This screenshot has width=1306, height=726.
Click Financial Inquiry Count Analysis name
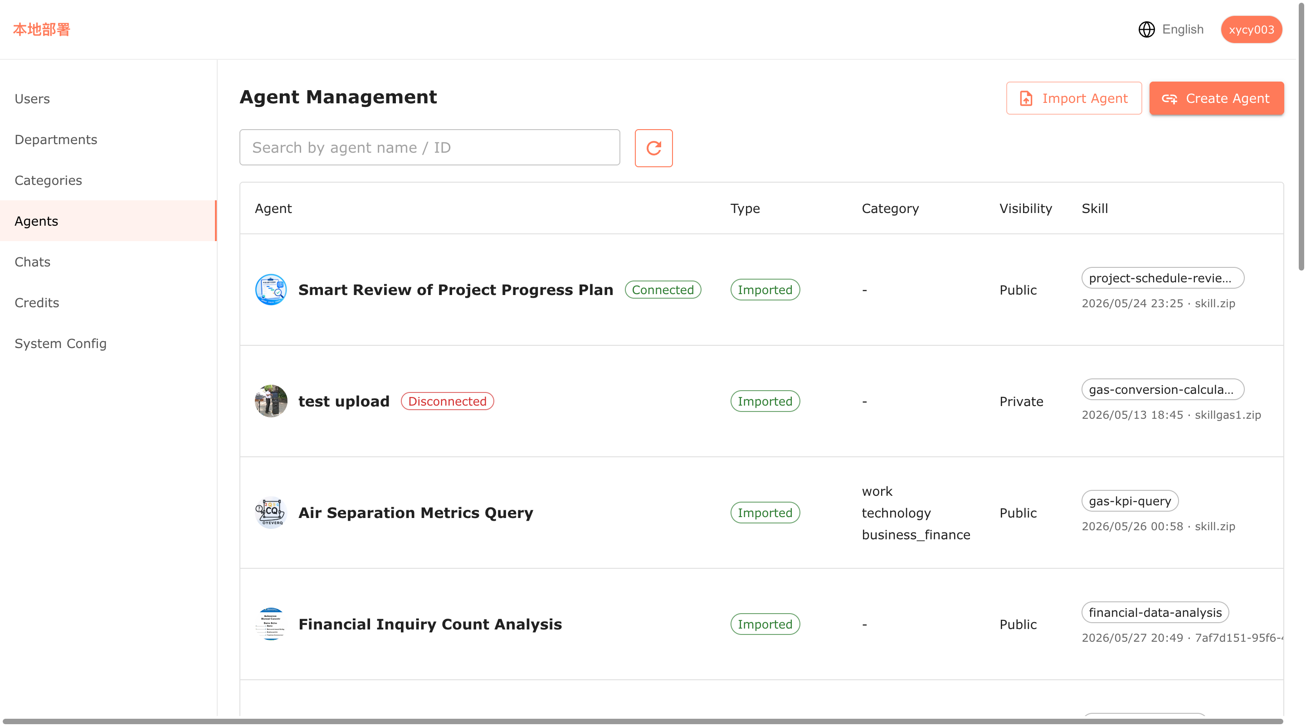(430, 624)
